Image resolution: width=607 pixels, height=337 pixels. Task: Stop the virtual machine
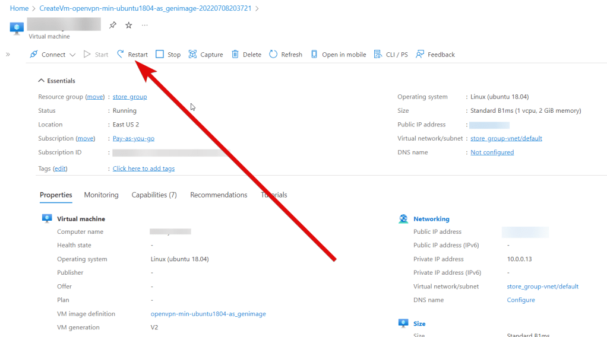pos(168,55)
